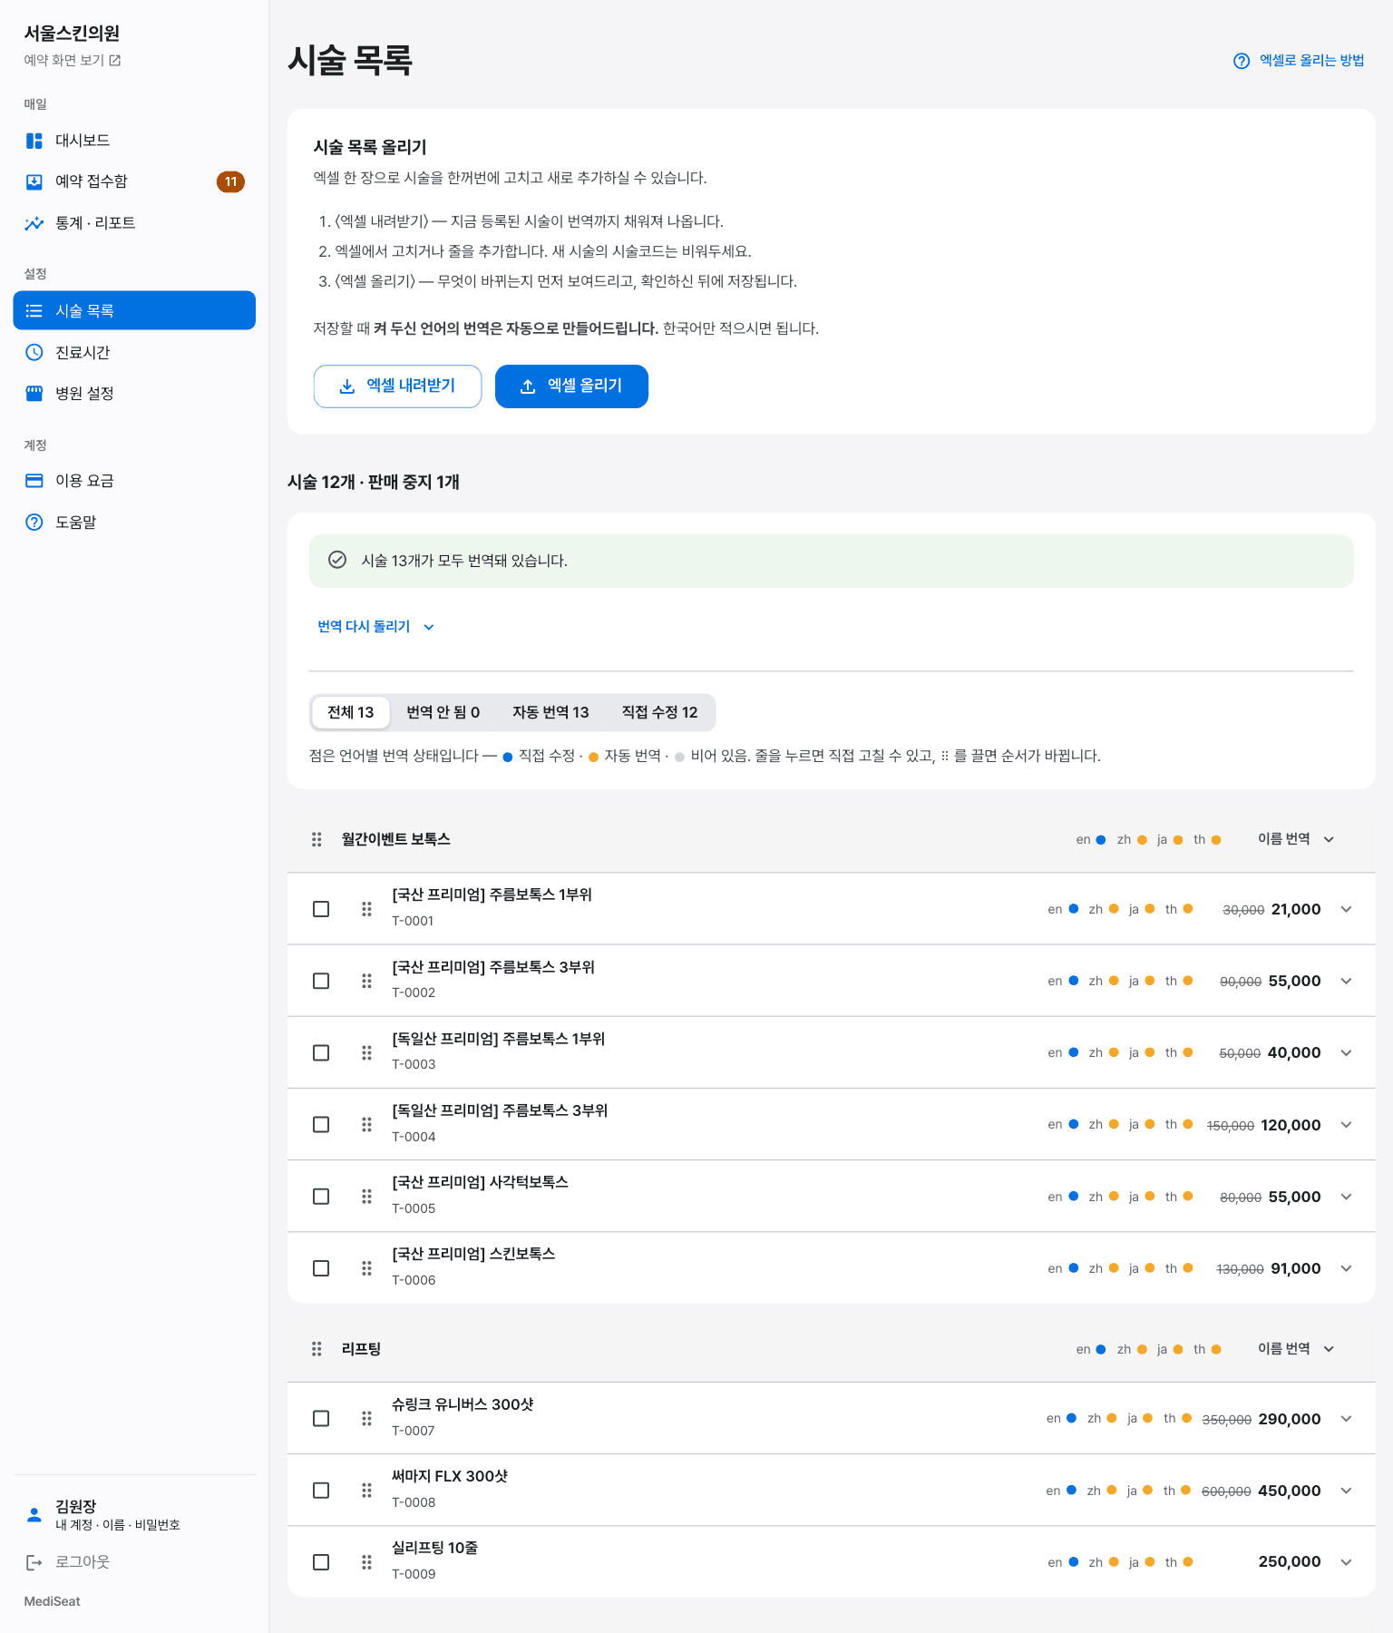Open 이름 번역 dropdown for 리프팅
Screen dimensions: 1393x1633
click(x=1296, y=1349)
